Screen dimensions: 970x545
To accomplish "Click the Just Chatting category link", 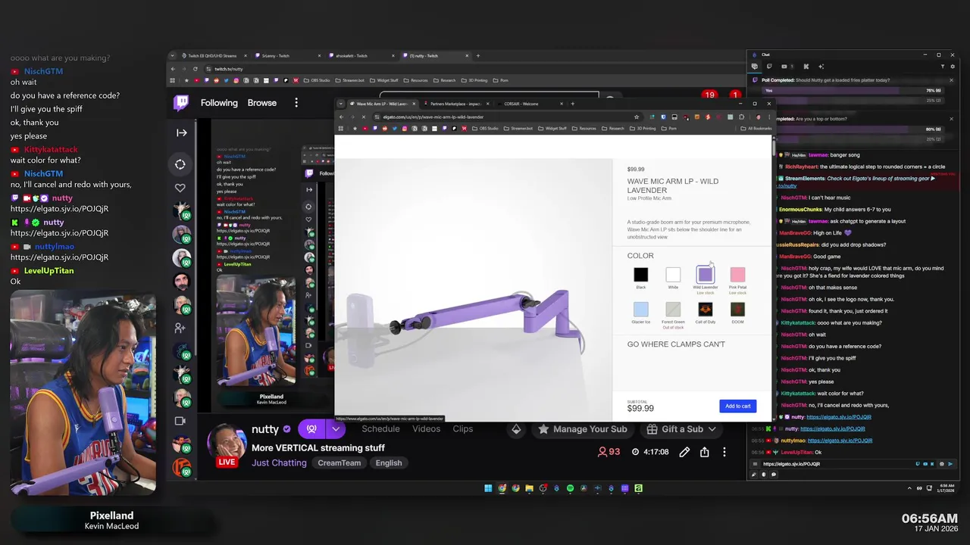I will pos(279,462).
